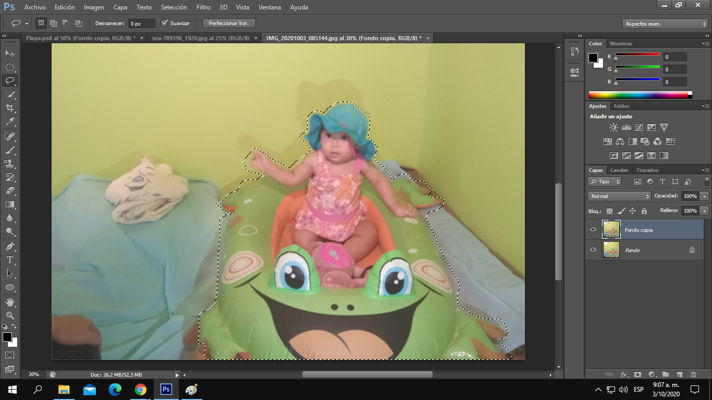Add a layer mask
Viewport: 712px width, 400px height.
[x=637, y=374]
